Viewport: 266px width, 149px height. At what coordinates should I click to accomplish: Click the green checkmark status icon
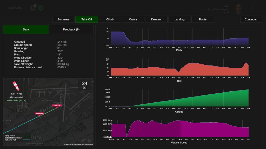[41, 8]
